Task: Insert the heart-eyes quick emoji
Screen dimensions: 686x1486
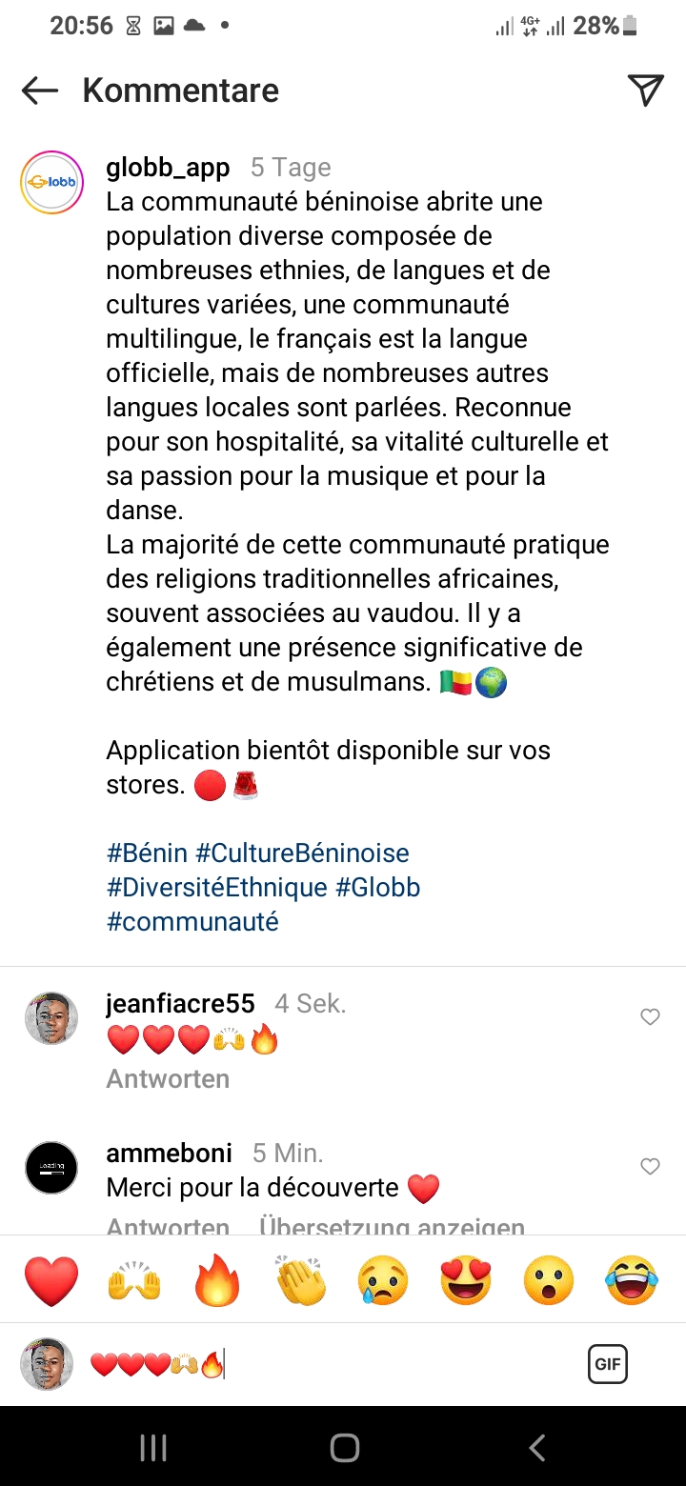Action: click(466, 1280)
